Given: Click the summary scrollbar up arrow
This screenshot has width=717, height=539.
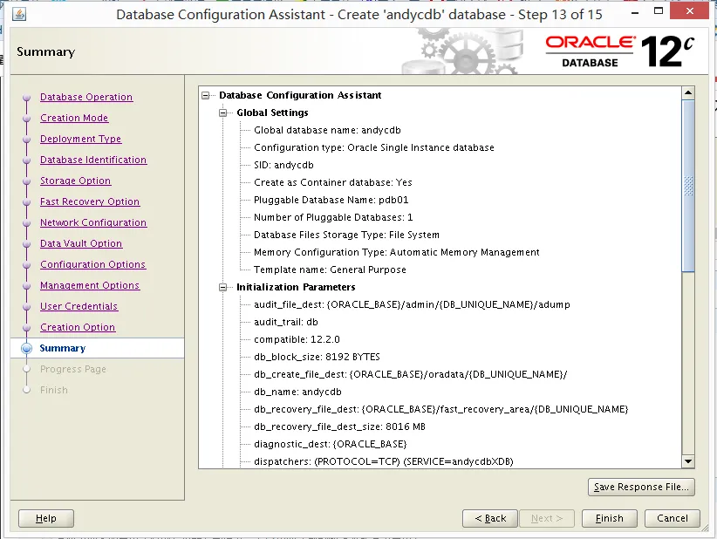Looking at the screenshot, I should [x=688, y=93].
